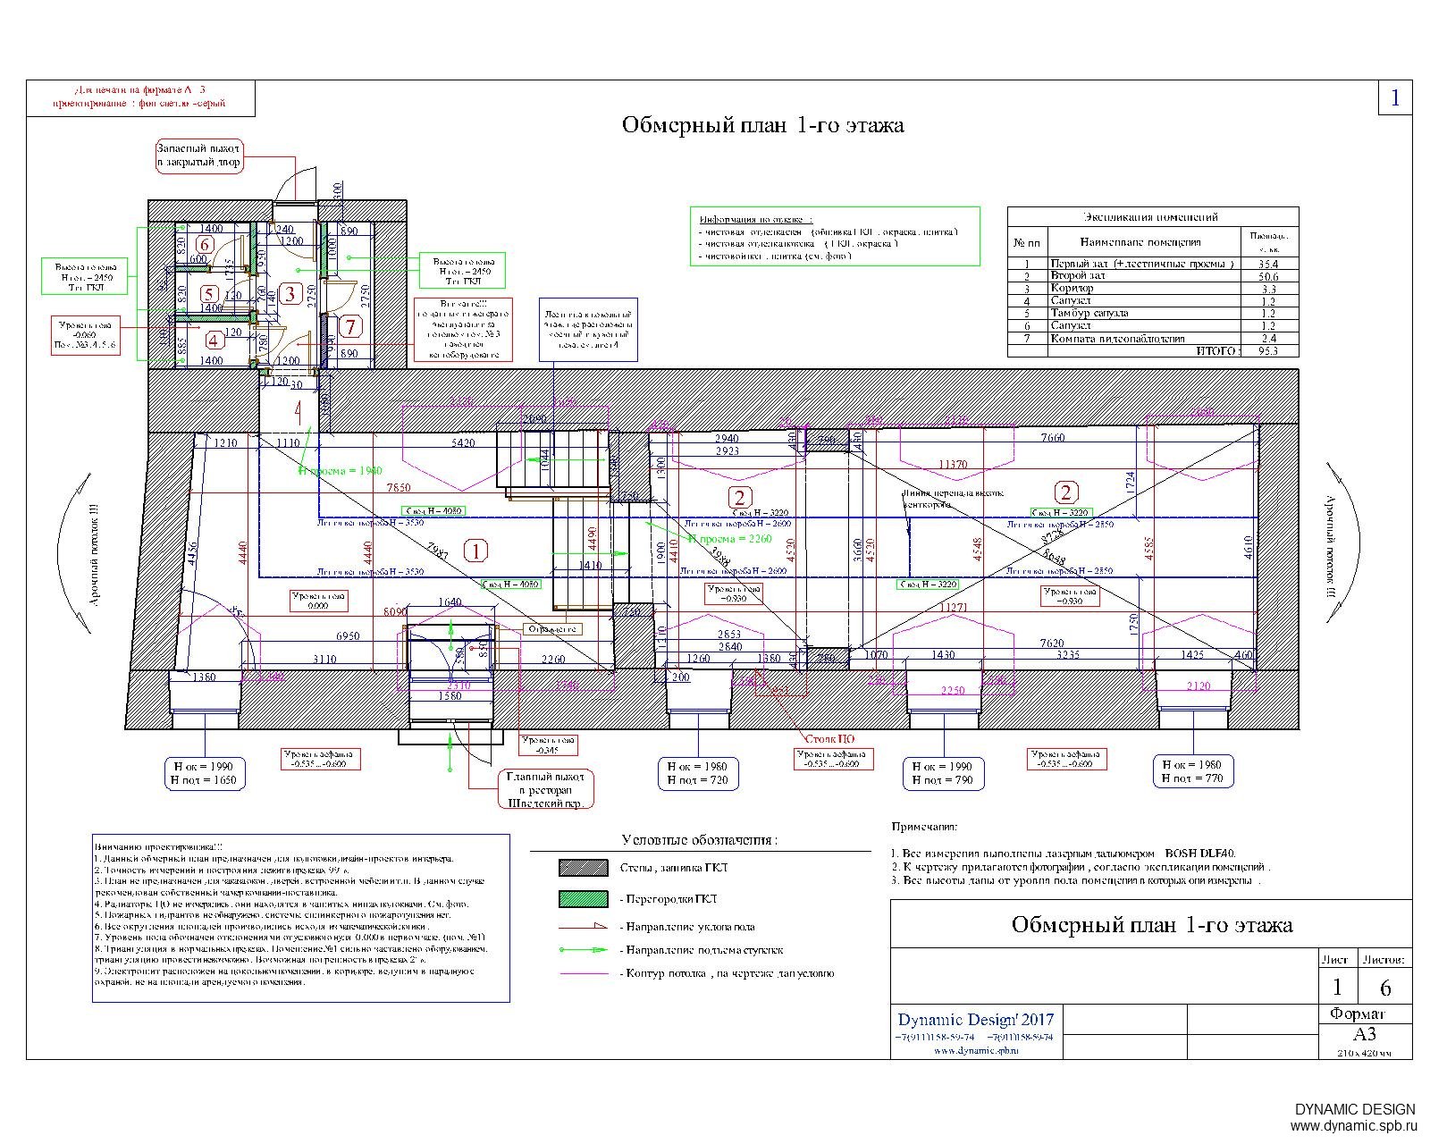The width and height of the screenshot is (1430, 1144).
Task: Click the "Для печати на формате А3" note
Action: point(140,97)
